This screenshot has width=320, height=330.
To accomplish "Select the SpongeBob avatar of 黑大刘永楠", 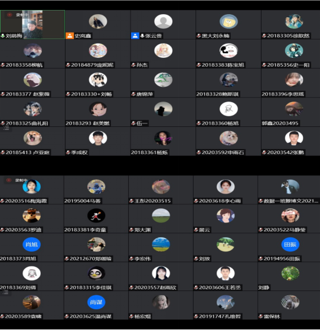I will click(x=228, y=21).
